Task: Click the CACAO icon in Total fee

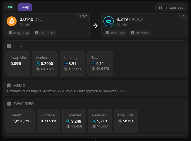Action: 93,64
